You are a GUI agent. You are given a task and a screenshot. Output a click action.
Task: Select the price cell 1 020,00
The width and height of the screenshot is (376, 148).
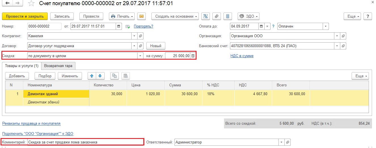(x=146, y=94)
